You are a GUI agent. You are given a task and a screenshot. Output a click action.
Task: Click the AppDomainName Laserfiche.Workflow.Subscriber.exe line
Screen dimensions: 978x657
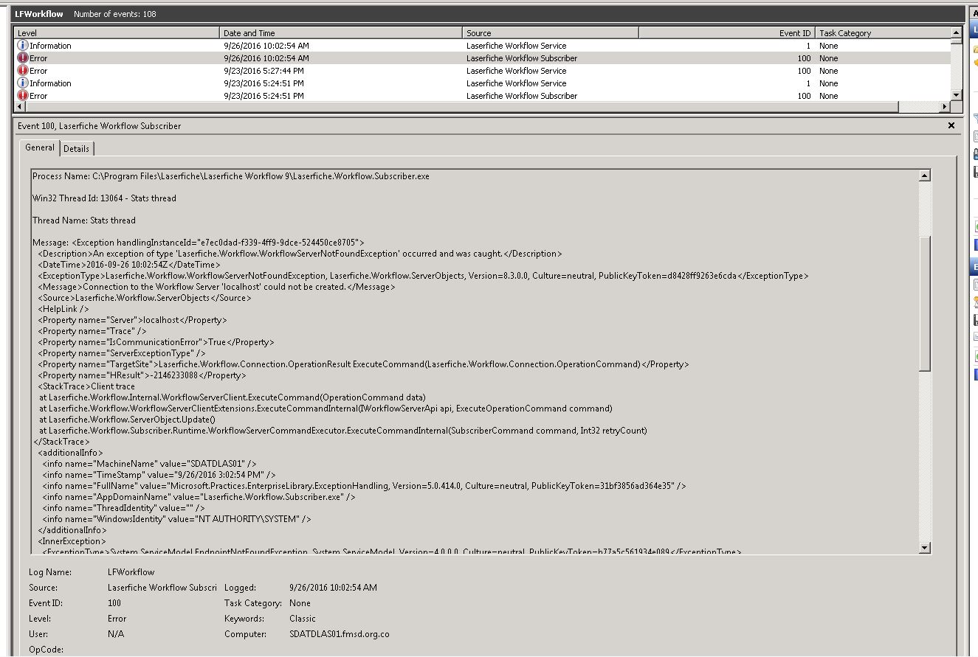199,497
